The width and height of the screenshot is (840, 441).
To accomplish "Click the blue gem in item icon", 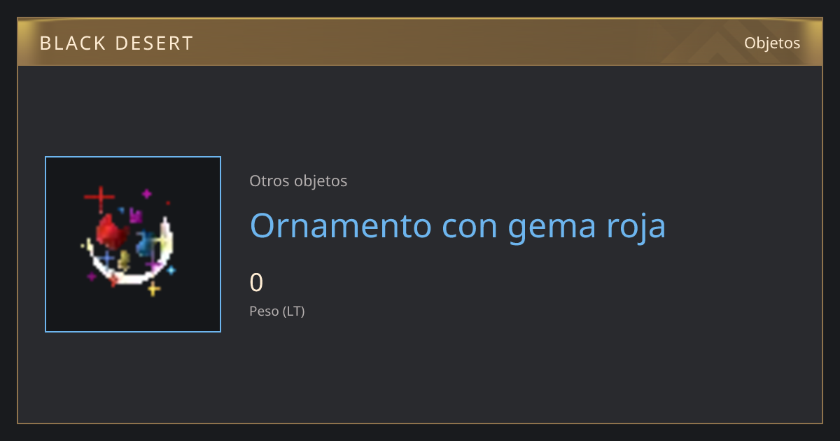I will pos(147,243).
